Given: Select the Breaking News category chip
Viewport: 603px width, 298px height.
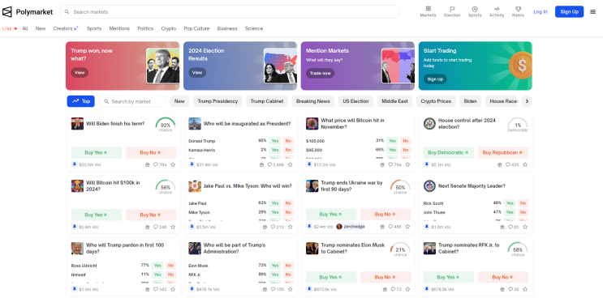Looking at the screenshot, I should click(313, 101).
